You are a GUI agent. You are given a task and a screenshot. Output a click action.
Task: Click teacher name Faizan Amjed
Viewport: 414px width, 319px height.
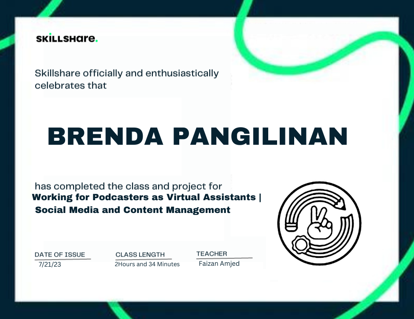click(219, 263)
